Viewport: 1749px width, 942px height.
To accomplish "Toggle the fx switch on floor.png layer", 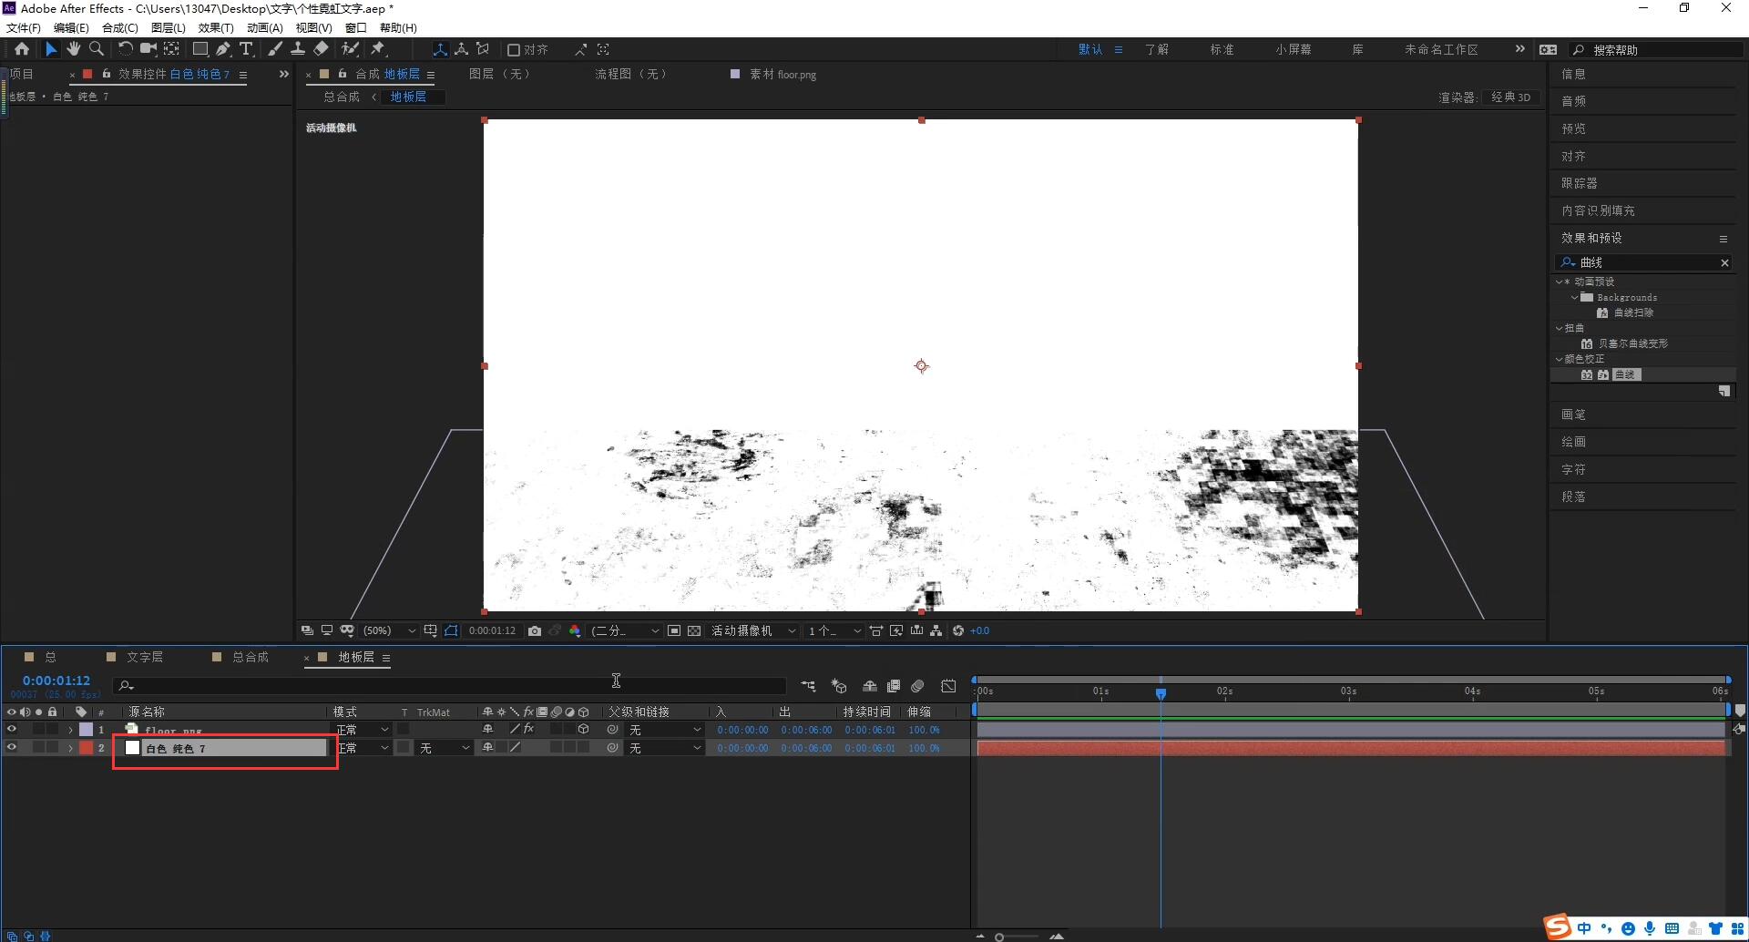I will pos(529,729).
